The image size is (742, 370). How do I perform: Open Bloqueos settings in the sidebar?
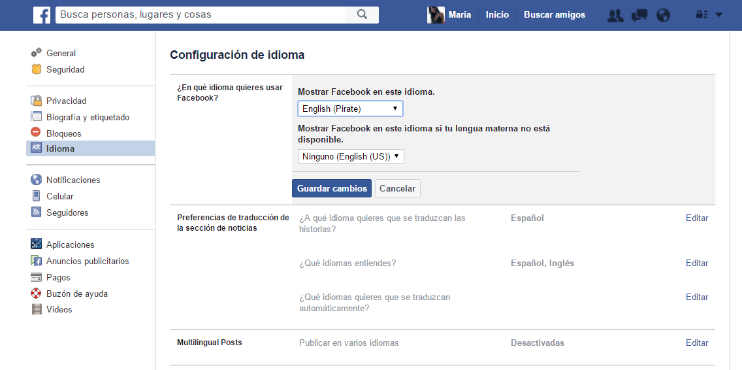(63, 133)
